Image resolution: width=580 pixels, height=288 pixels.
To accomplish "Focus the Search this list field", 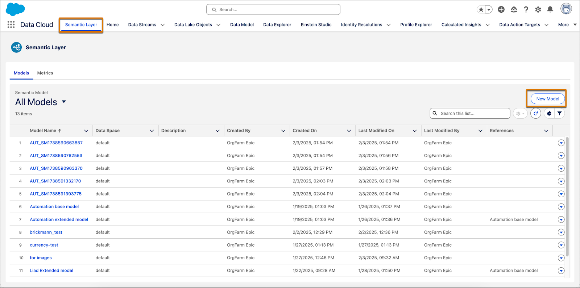I will (x=470, y=114).
